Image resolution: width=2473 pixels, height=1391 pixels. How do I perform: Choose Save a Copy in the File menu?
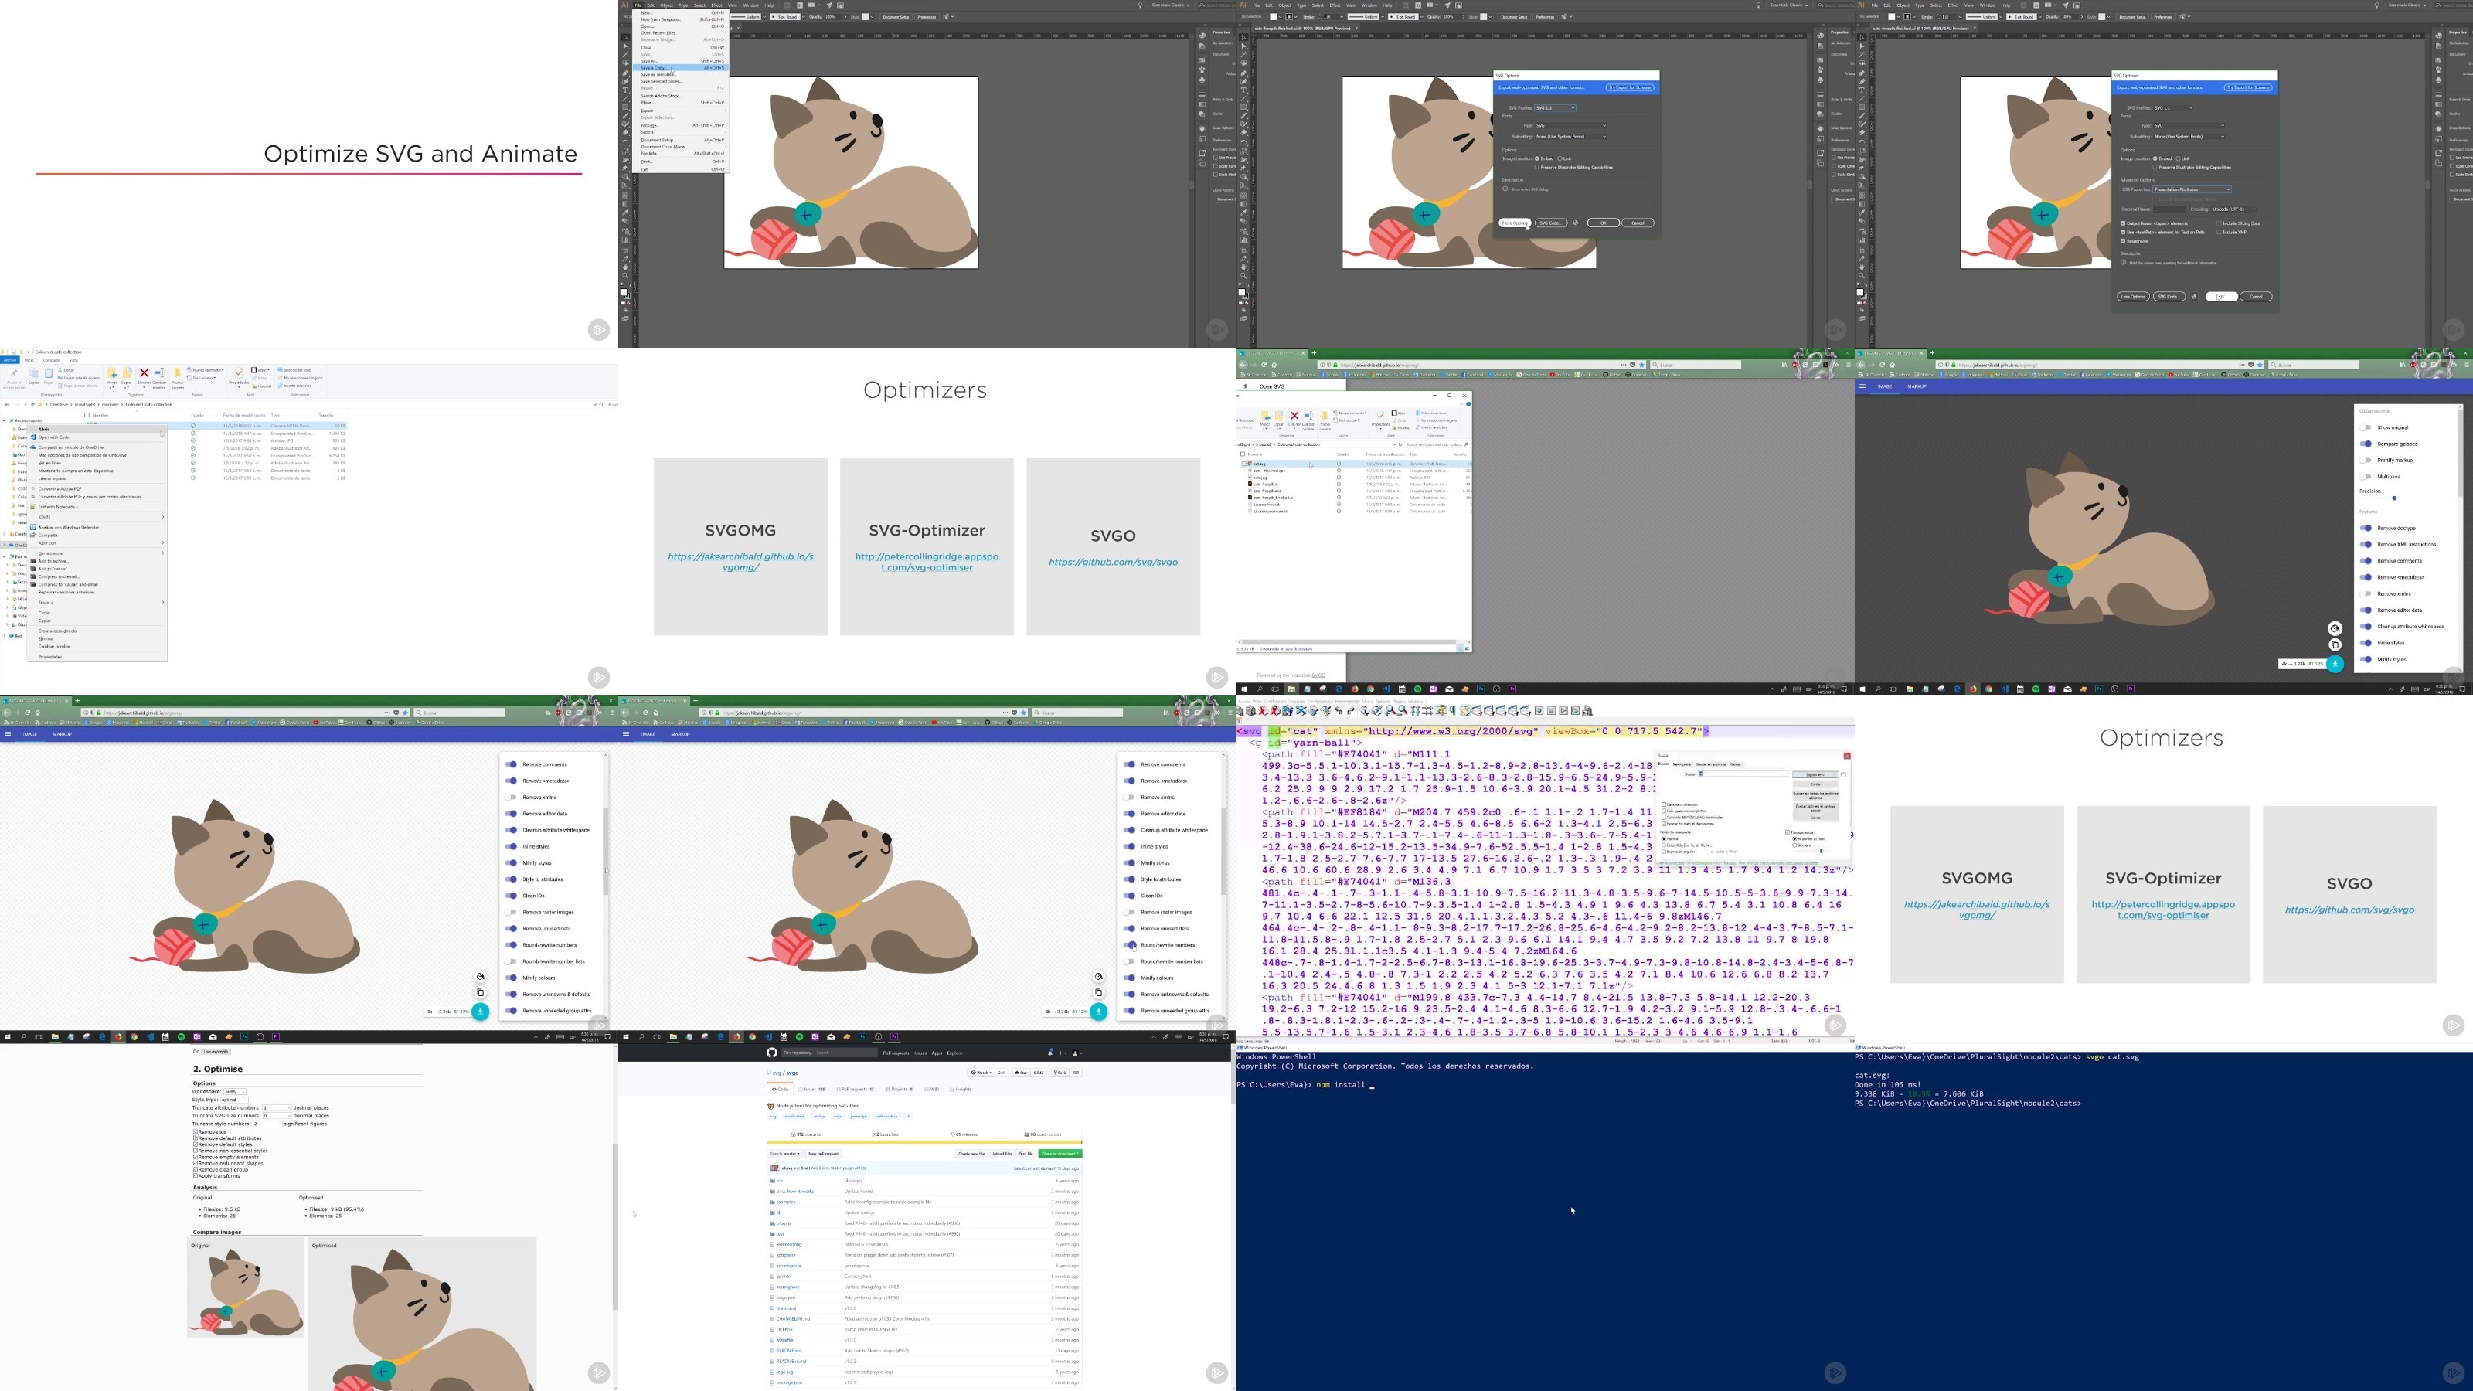(x=682, y=68)
